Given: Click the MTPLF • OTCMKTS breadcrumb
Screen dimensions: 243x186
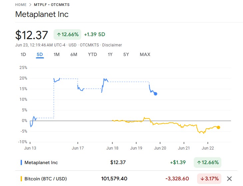Looking at the screenshot, I should [52, 5].
